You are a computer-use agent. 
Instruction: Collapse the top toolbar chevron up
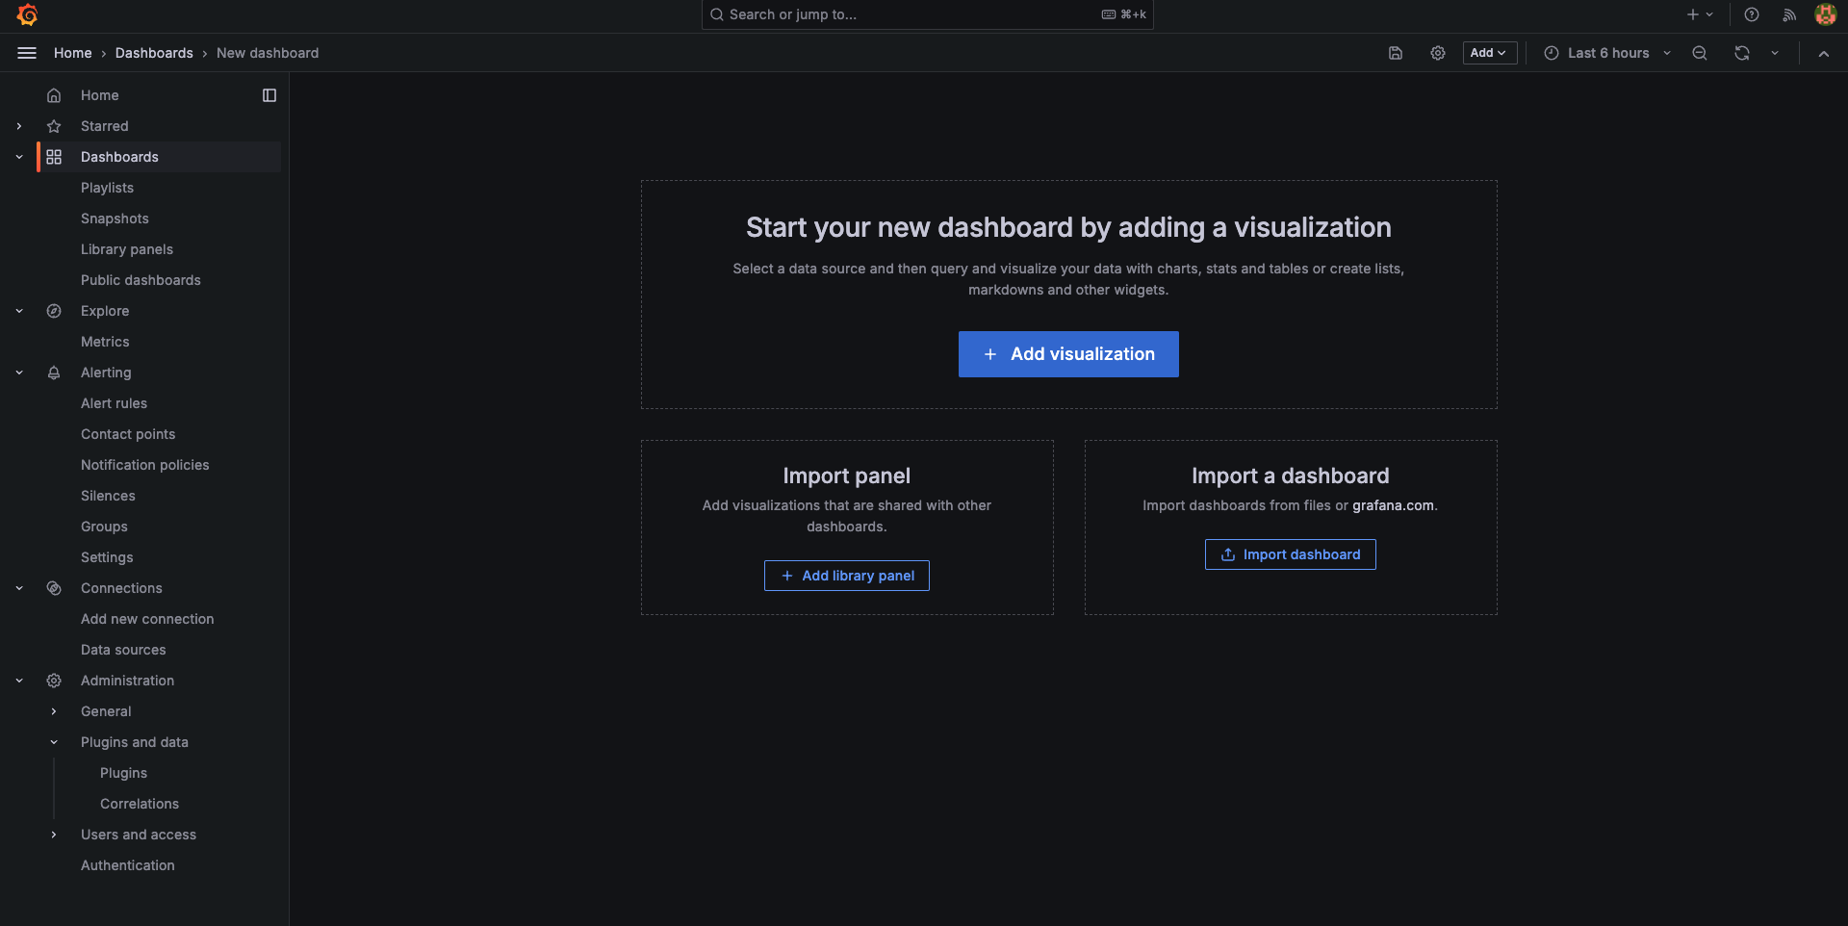pos(1824,53)
